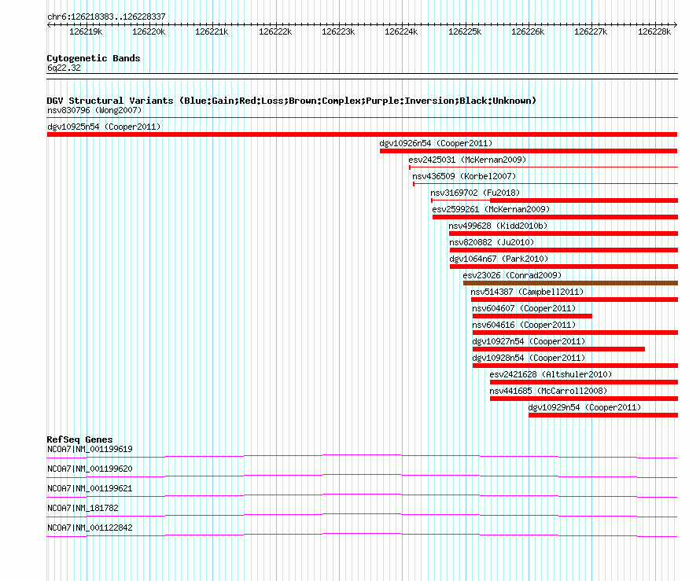Image resolution: width=700 pixels, height=581 pixels.
Task: Click nsv3169702 (Fu2018) variant label
Action: coord(475,193)
